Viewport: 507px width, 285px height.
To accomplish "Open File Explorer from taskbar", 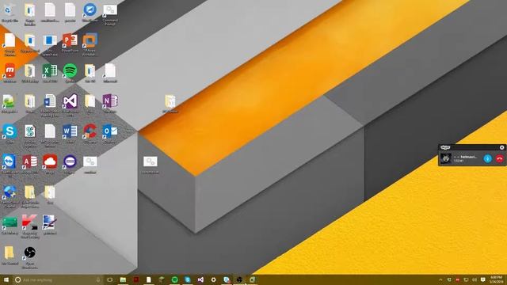I will point(123,279).
